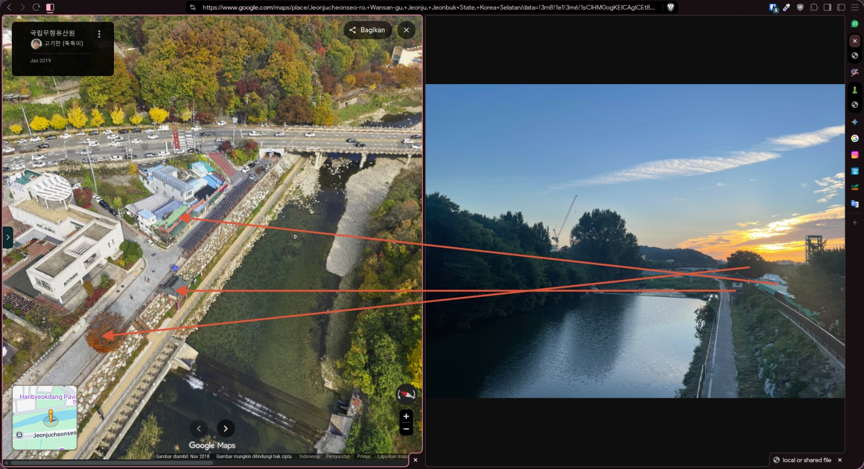Reload the current page
This screenshot has width=864, height=469.
[x=36, y=8]
